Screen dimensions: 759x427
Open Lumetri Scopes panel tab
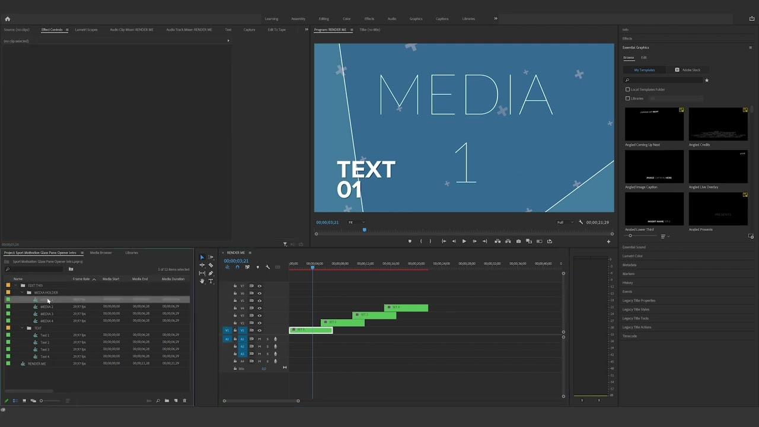(86, 30)
